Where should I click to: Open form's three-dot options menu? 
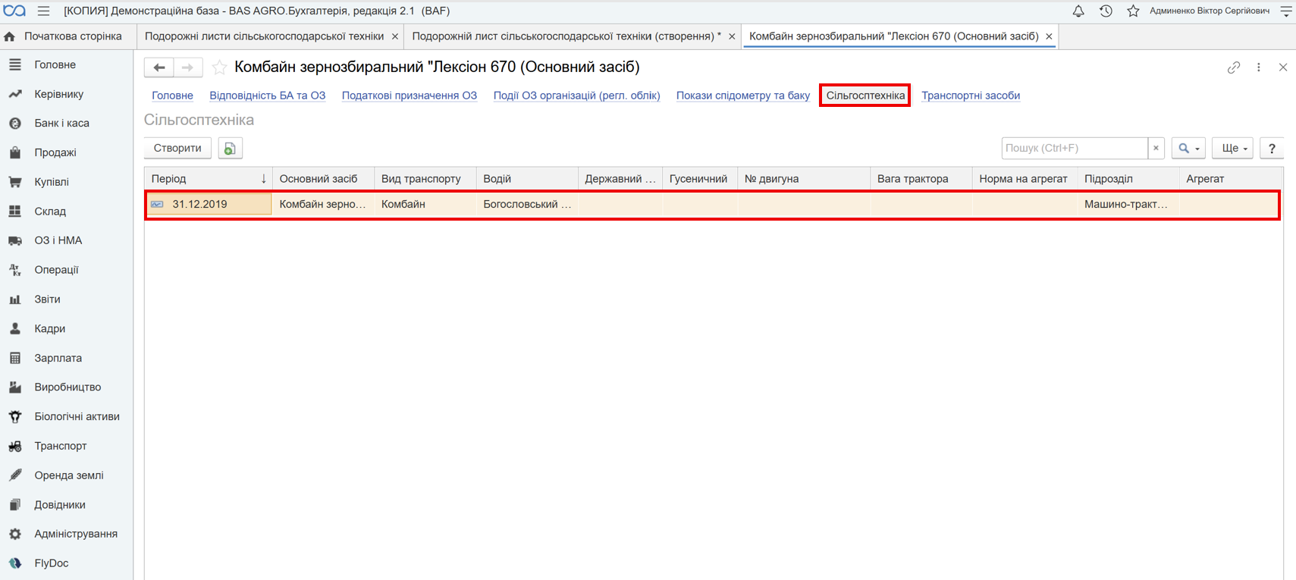tap(1259, 67)
